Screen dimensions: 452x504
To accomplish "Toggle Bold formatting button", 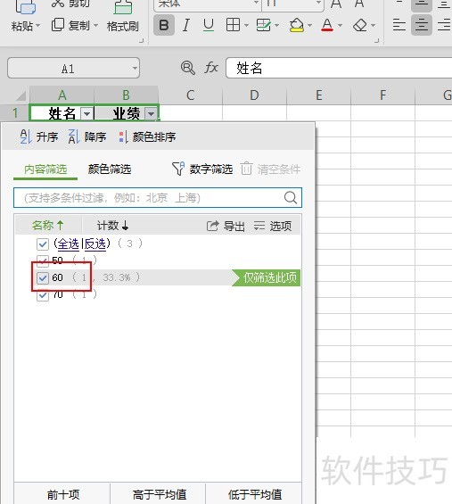I will coord(164,25).
